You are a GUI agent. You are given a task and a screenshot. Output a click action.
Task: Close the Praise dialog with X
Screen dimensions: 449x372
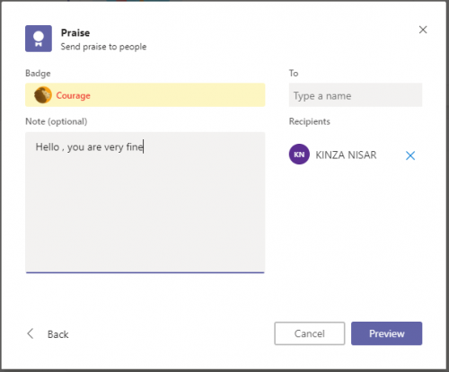(423, 30)
